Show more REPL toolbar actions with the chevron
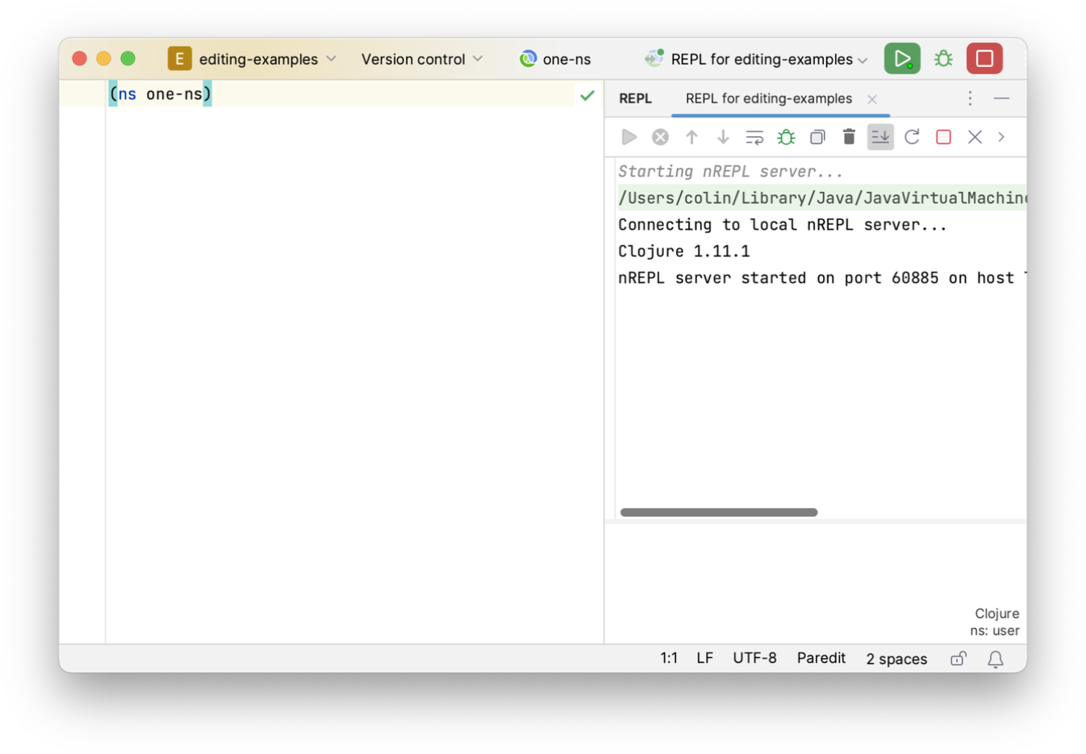This screenshot has width=1086, height=754. [x=1001, y=137]
